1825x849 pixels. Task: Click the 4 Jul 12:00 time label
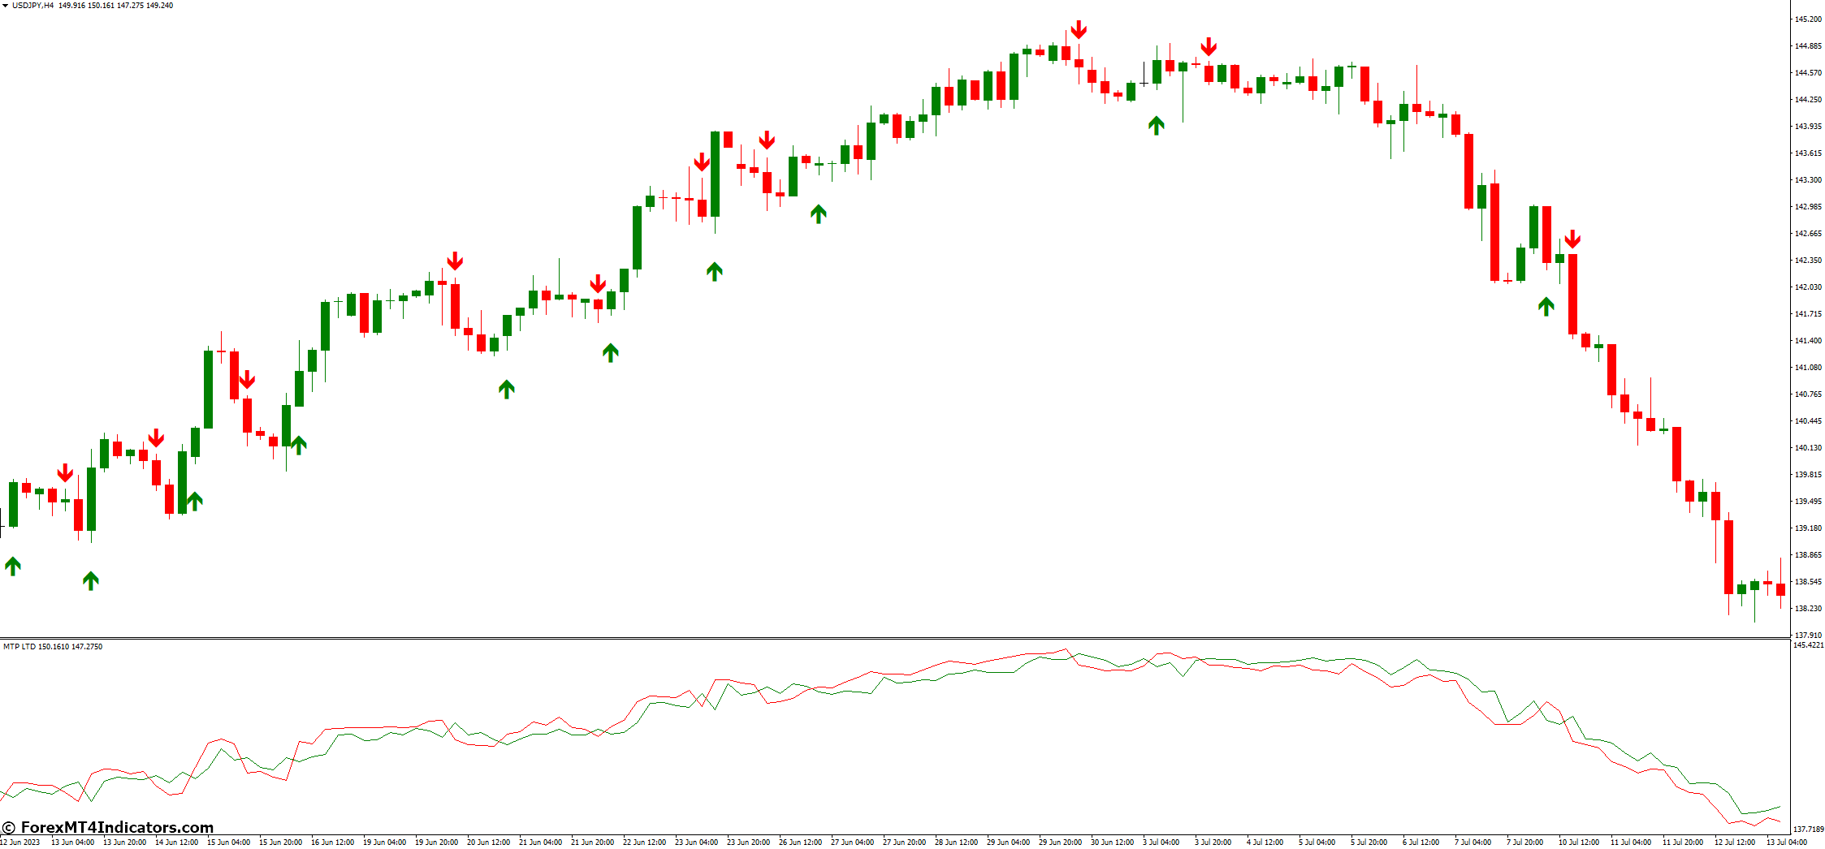click(1265, 842)
